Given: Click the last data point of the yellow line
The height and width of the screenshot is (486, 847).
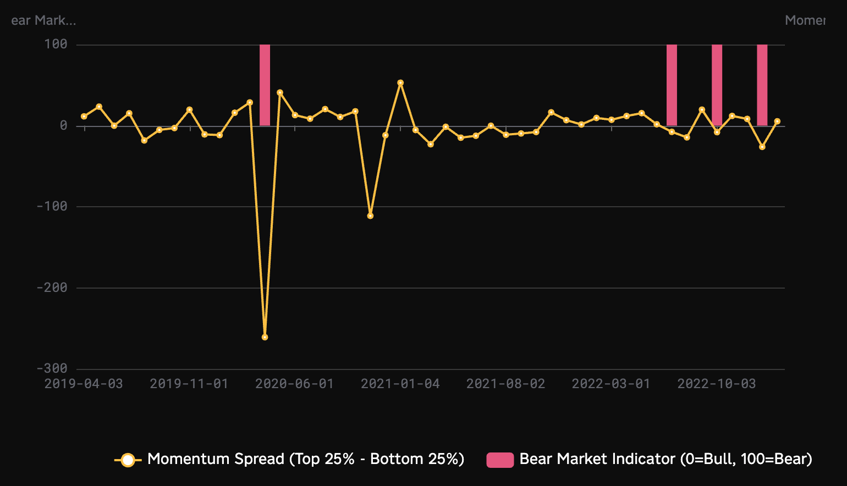Looking at the screenshot, I should point(777,122).
